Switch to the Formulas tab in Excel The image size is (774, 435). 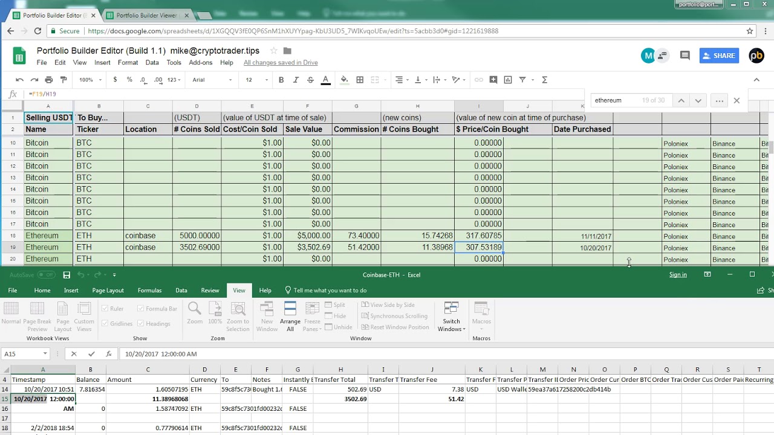[x=149, y=291]
